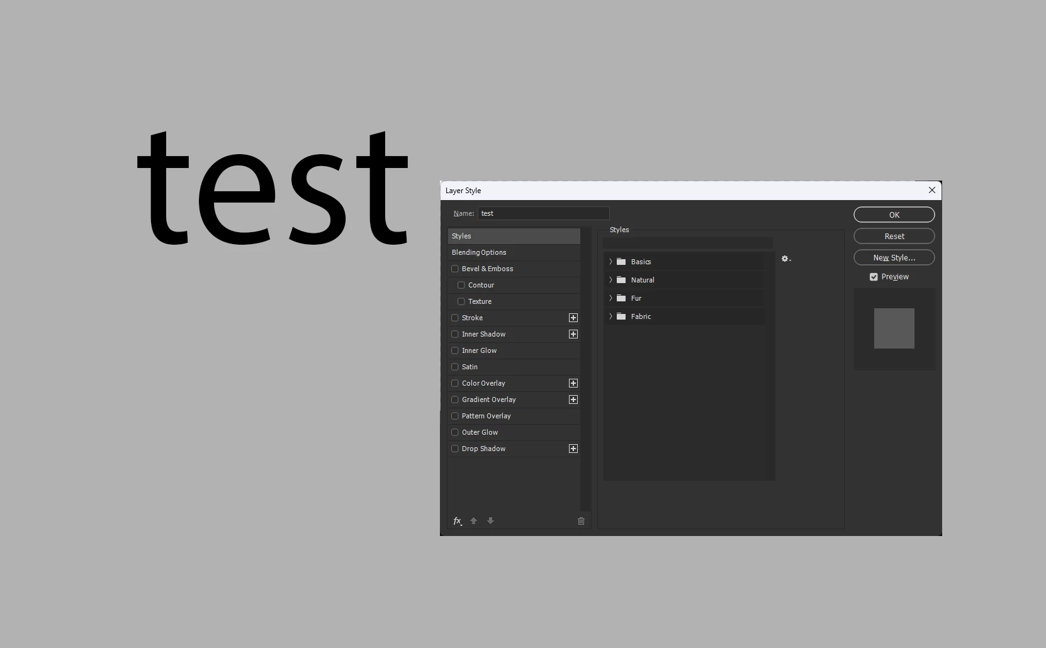Add another Color Overlay with plus icon
1046x648 pixels.
pyautogui.click(x=573, y=383)
